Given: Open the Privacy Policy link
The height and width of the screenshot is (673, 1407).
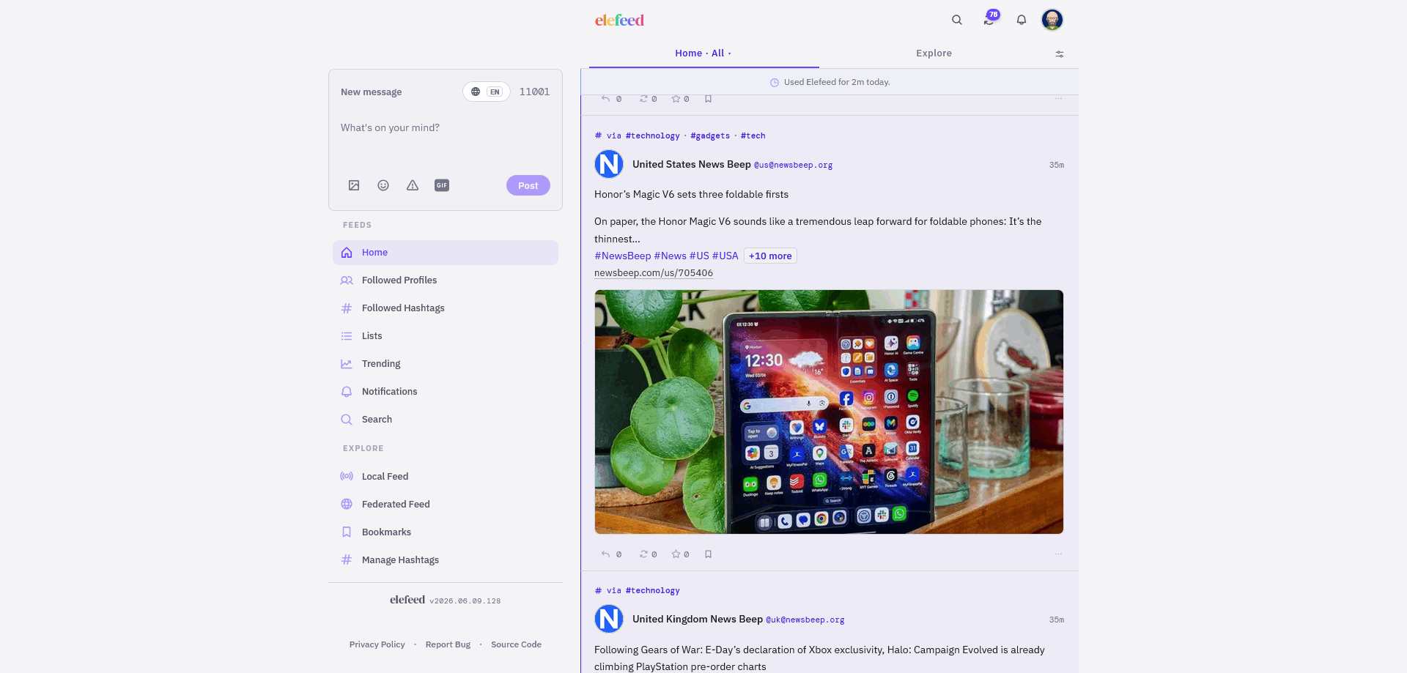Looking at the screenshot, I should [377, 644].
